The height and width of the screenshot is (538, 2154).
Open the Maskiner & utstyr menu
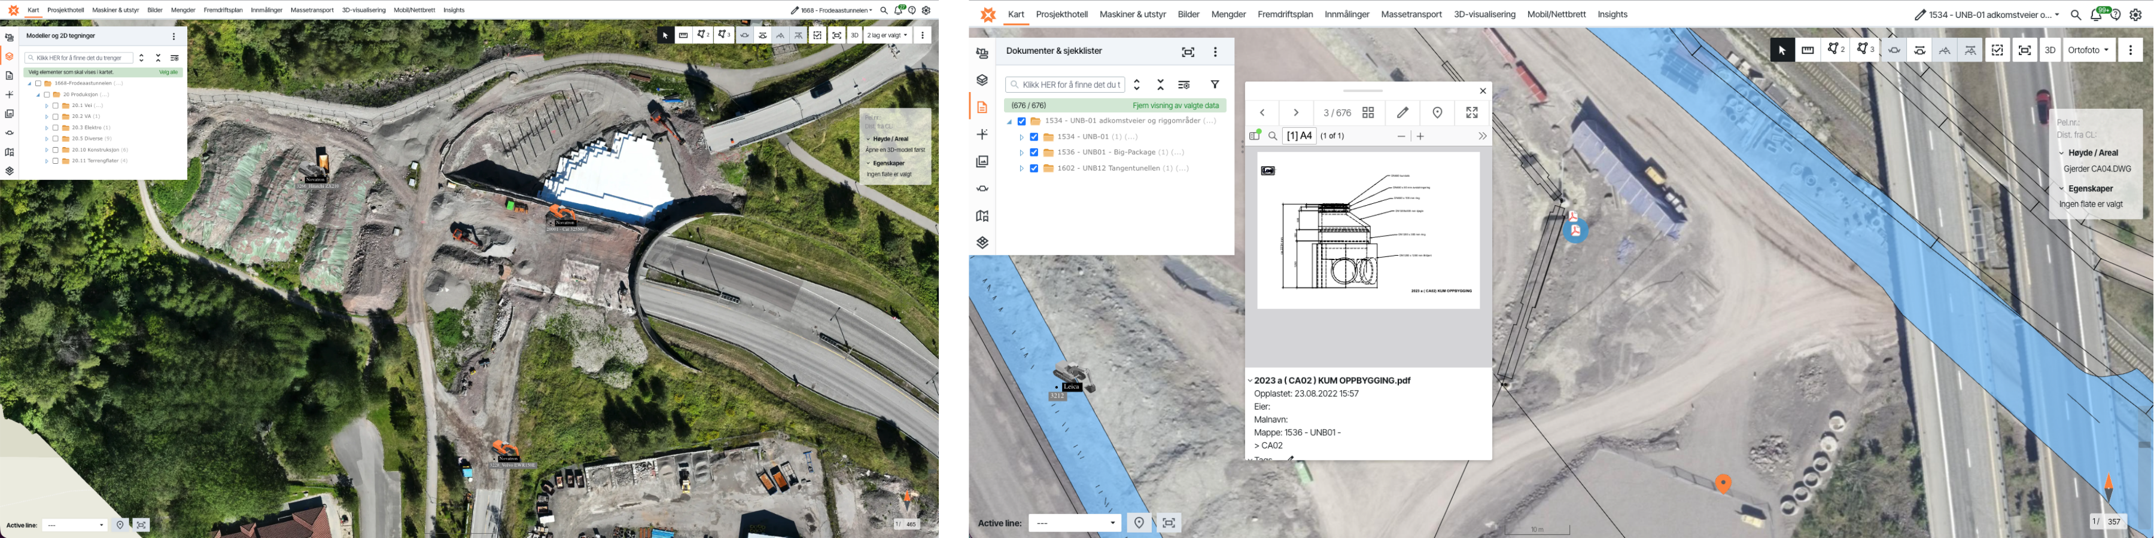click(x=1133, y=14)
